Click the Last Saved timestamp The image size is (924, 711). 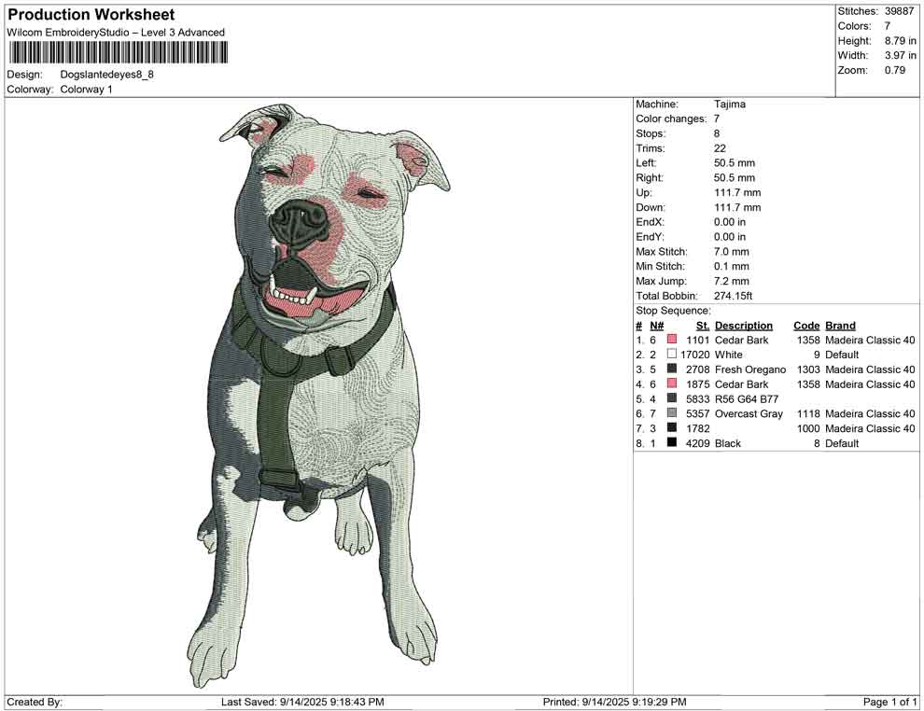(302, 702)
